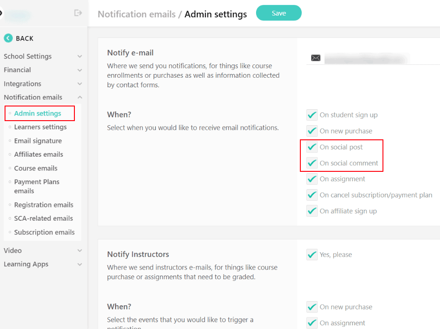The width and height of the screenshot is (440, 329).
Task: Uncheck On new purchase under Notify e-mail
Action: (x=312, y=131)
